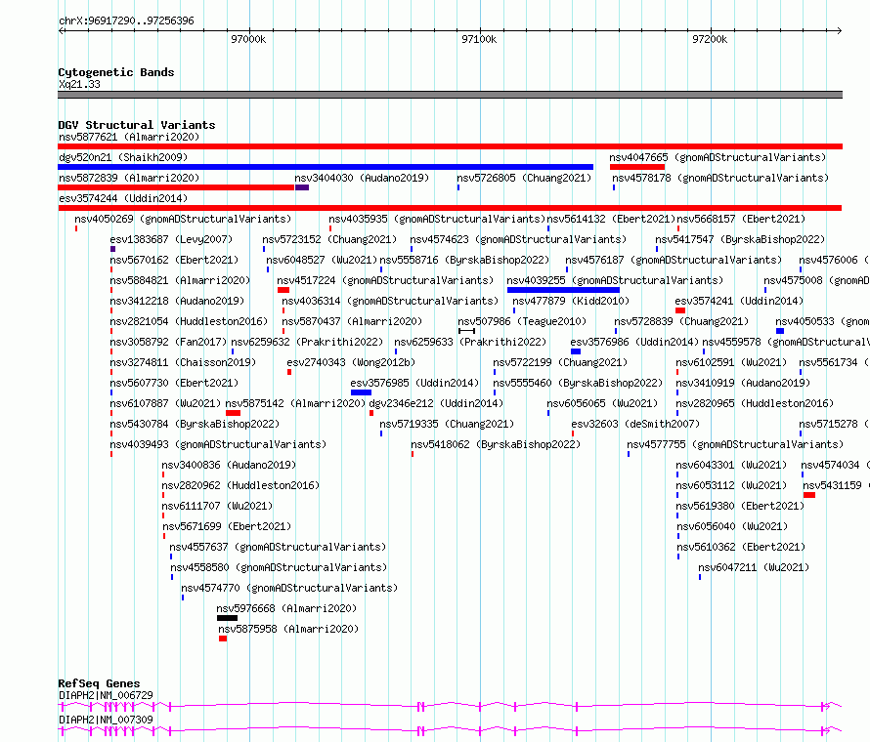Select nsv5875958 (Almarri2020) label
Screen dimensions: 870x742
(288, 629)
